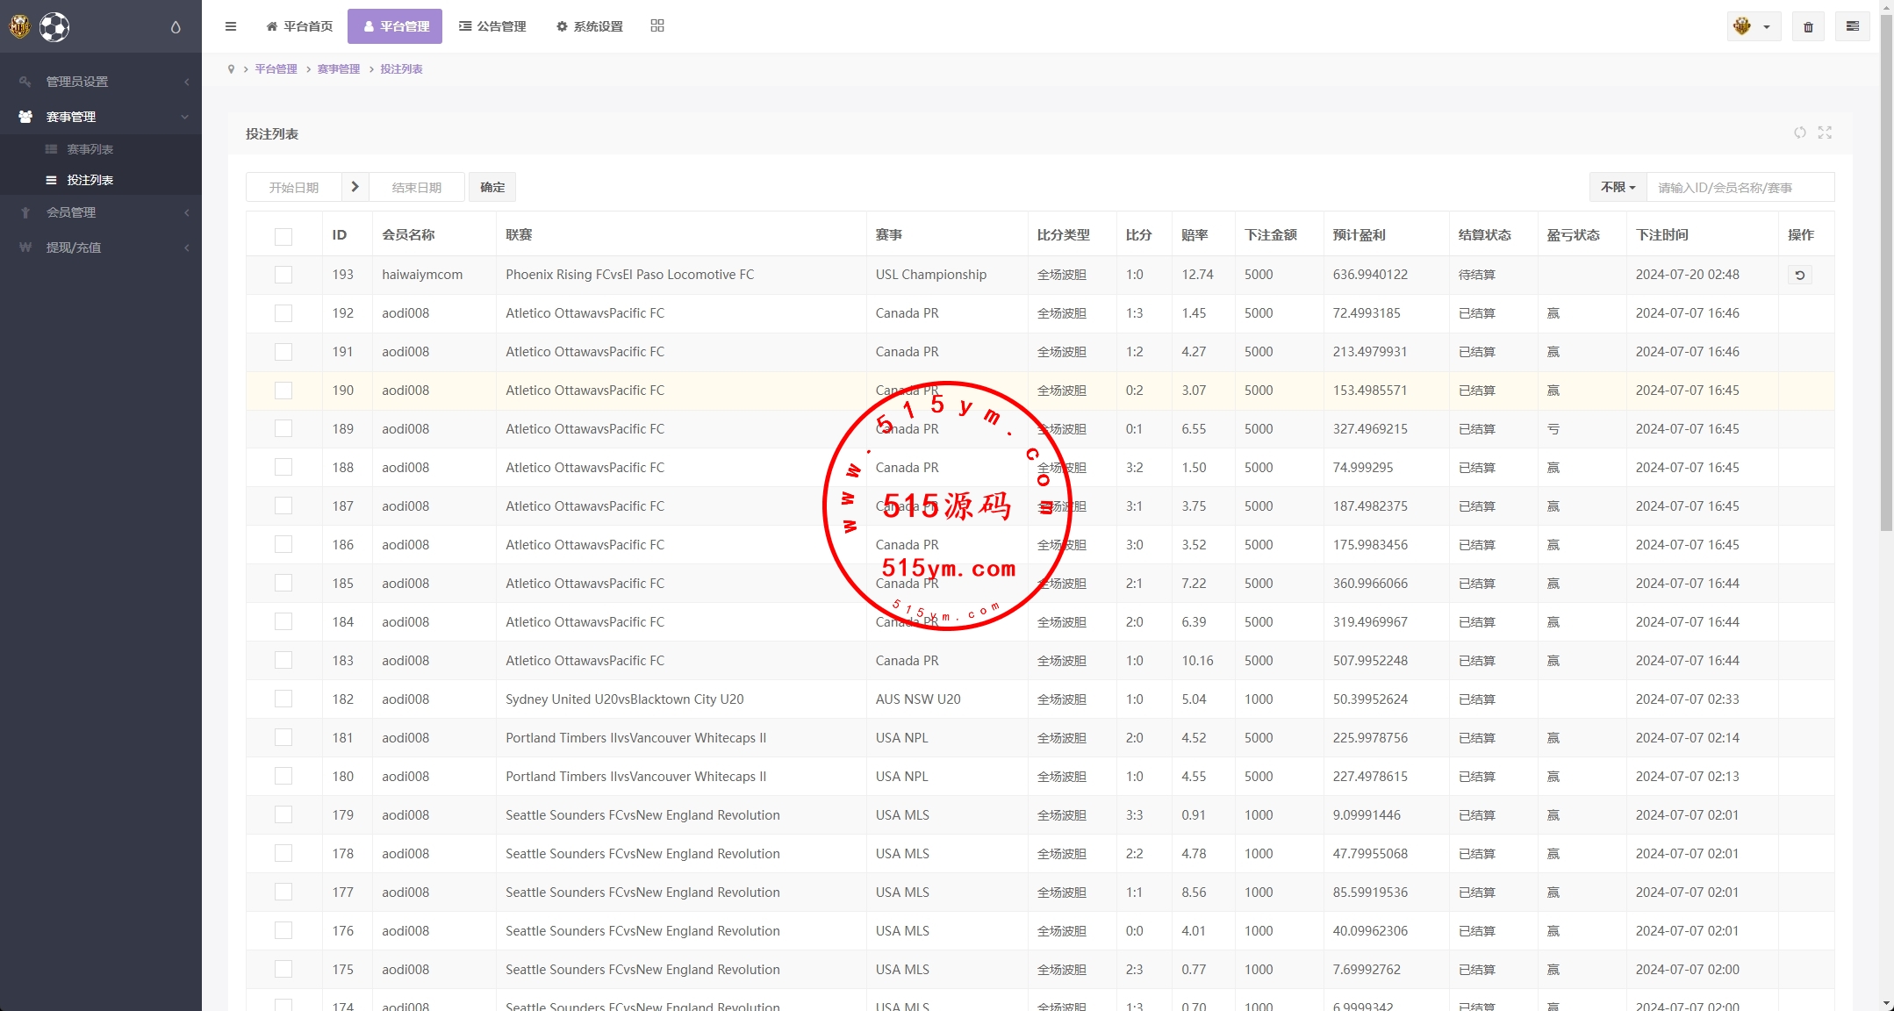Screen dimensions: 1894x1011
Task: Click the trash clear-cache icon
Action: [1808, 27]
